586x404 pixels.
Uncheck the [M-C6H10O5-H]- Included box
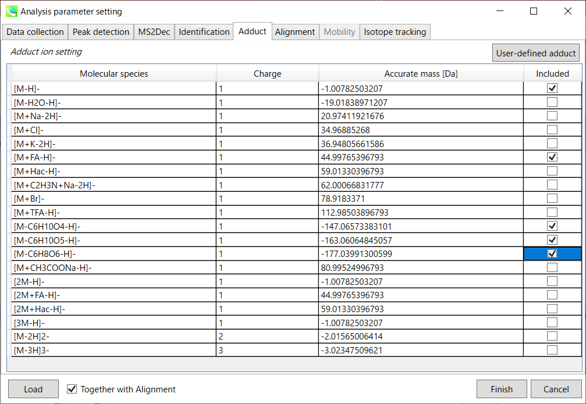click(552, 240)
